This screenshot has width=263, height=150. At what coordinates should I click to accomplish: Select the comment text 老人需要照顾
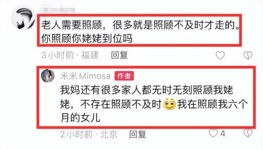point(72,25)
